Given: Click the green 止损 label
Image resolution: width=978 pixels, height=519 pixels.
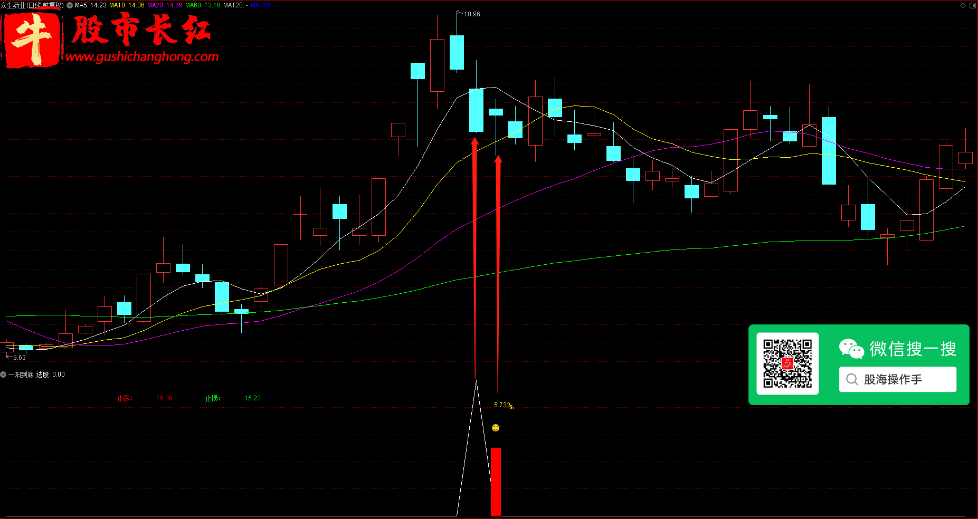Looking at the screenshot, I should pyautogui.click(x=213, y=398).
